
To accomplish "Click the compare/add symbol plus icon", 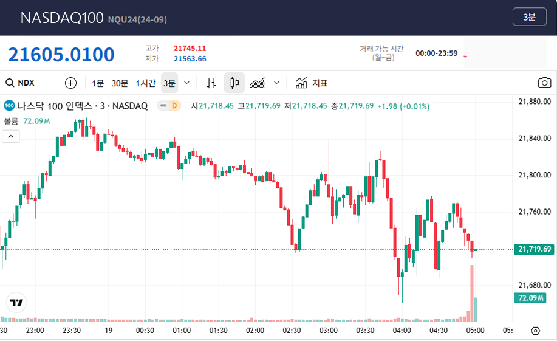I will pyautogui.click(x=70, y=83).
